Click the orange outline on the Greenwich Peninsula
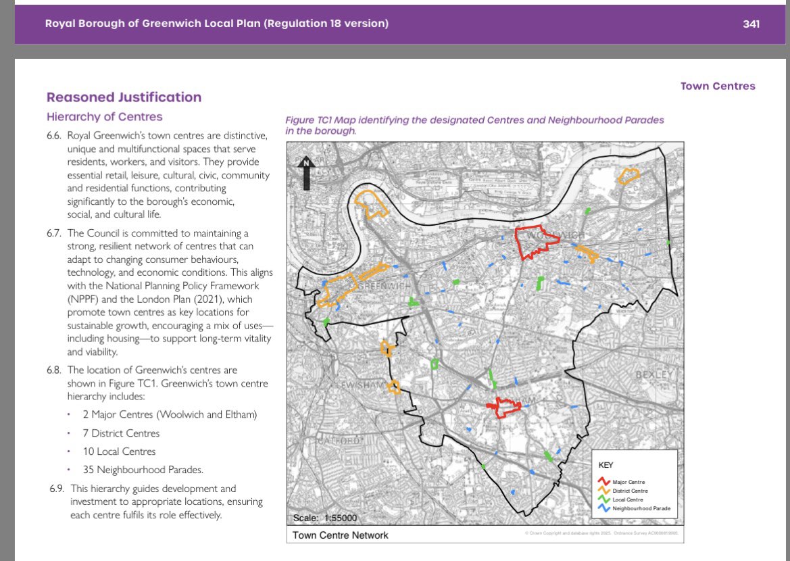This screenshot has height=561, width=790. pos(371,203)
